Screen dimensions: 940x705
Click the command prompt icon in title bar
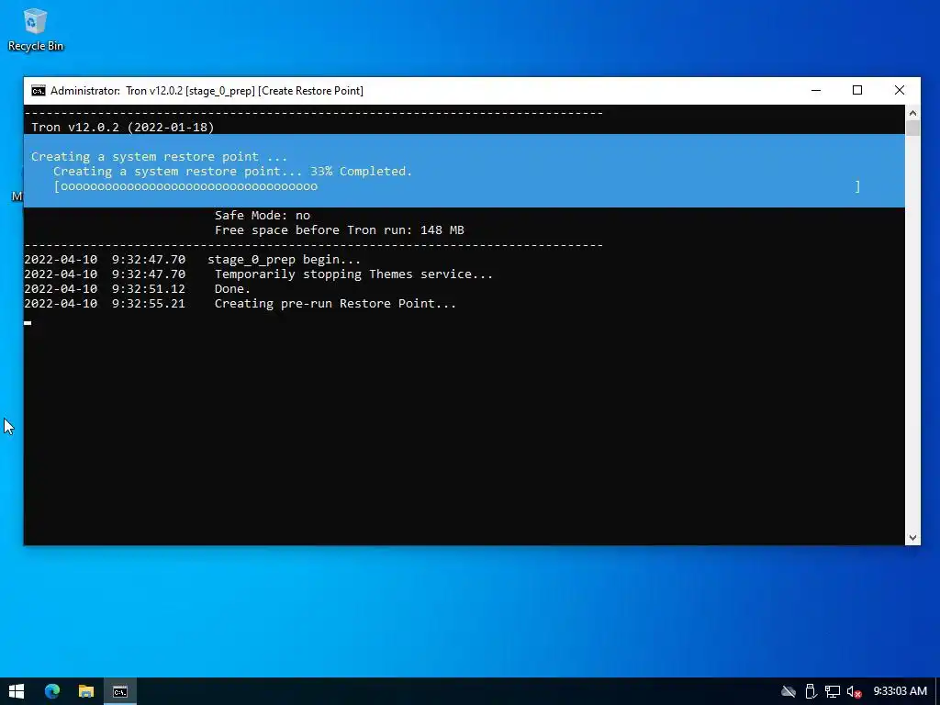tap(39, 91)
